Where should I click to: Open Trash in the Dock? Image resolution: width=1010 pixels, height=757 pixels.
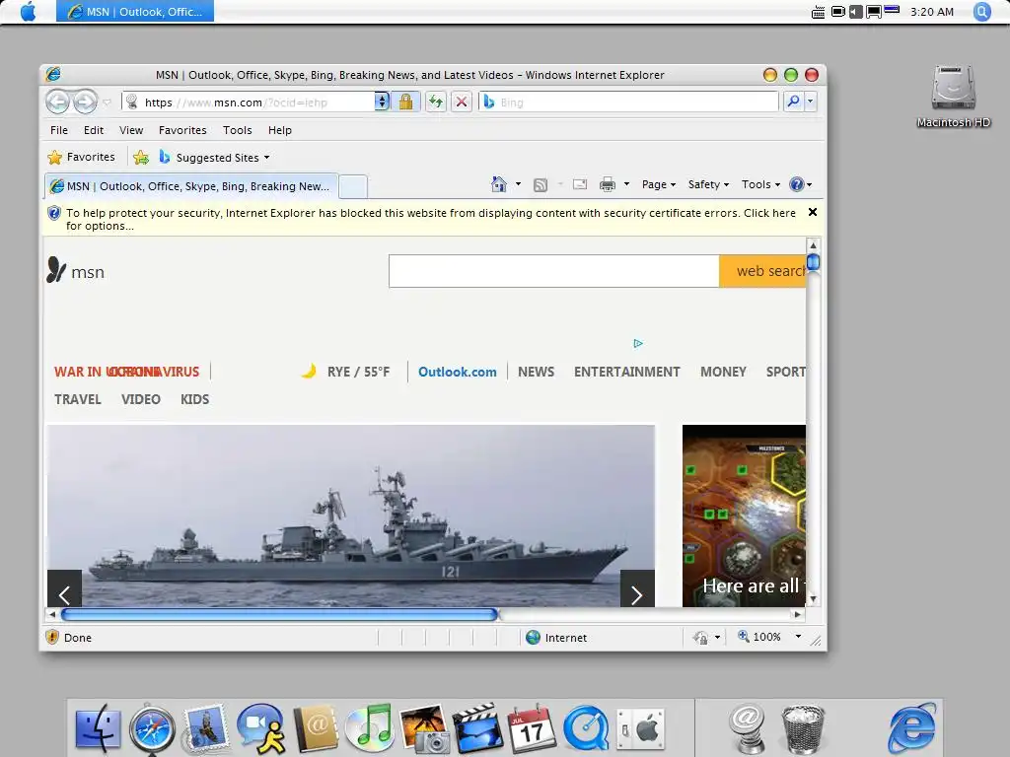(x=802, y=728)
